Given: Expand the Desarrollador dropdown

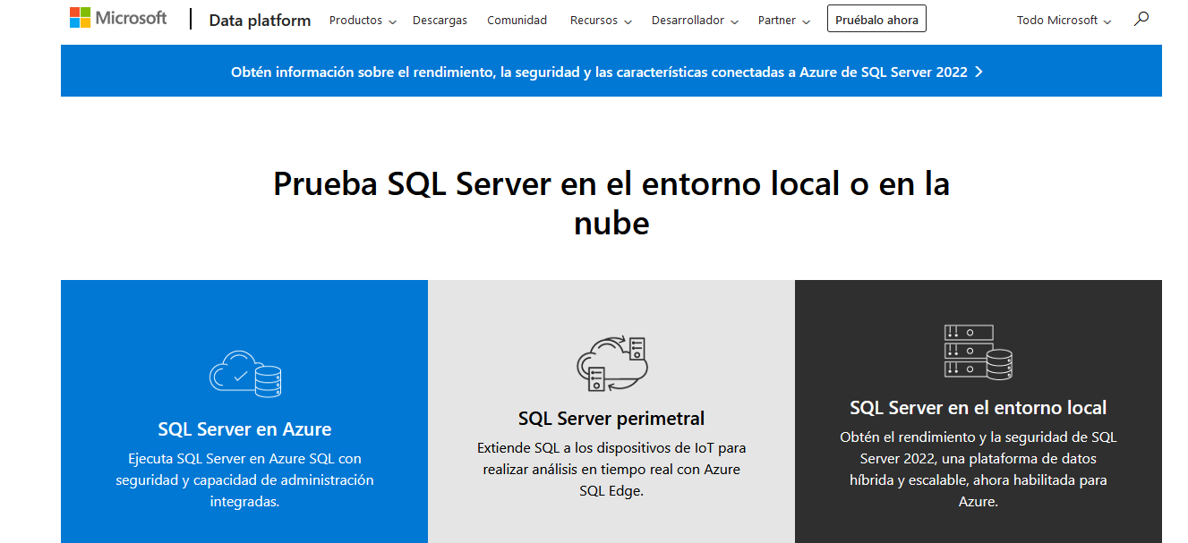Looking at the screenshot, I should 695,20.
